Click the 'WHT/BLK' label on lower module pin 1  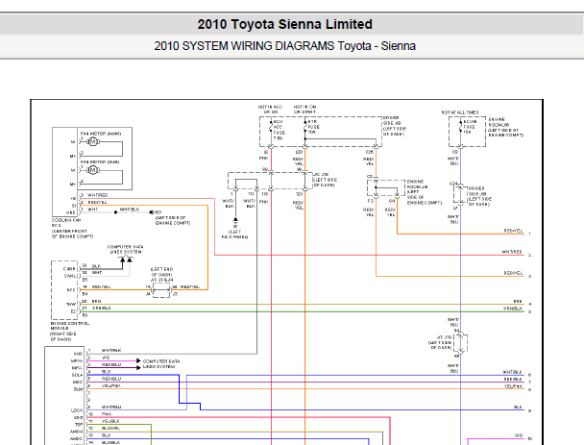pyautogui.click(x=111, y=351)
